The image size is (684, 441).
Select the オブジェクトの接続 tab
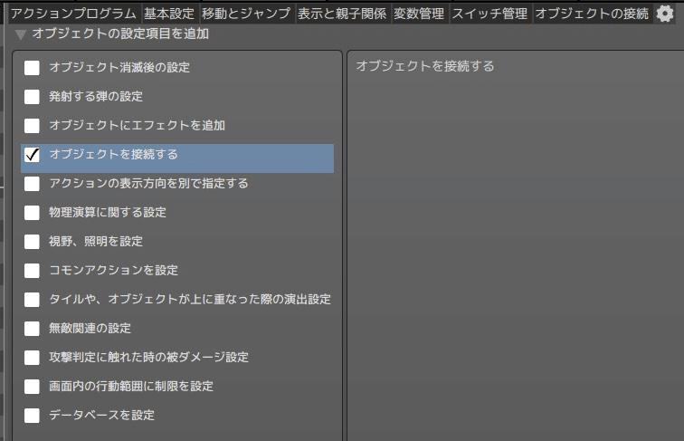click(x=592, y=14)
